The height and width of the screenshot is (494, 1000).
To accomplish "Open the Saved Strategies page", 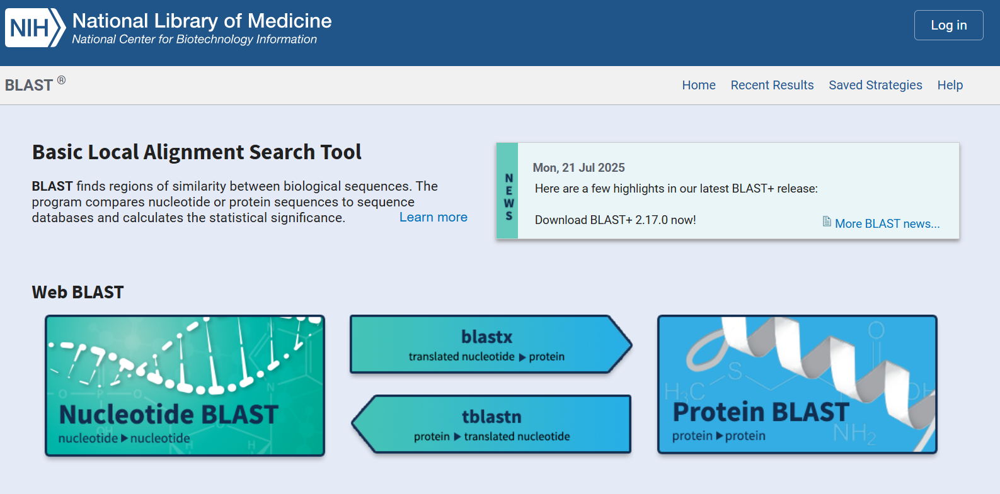I will click(875, 85).
